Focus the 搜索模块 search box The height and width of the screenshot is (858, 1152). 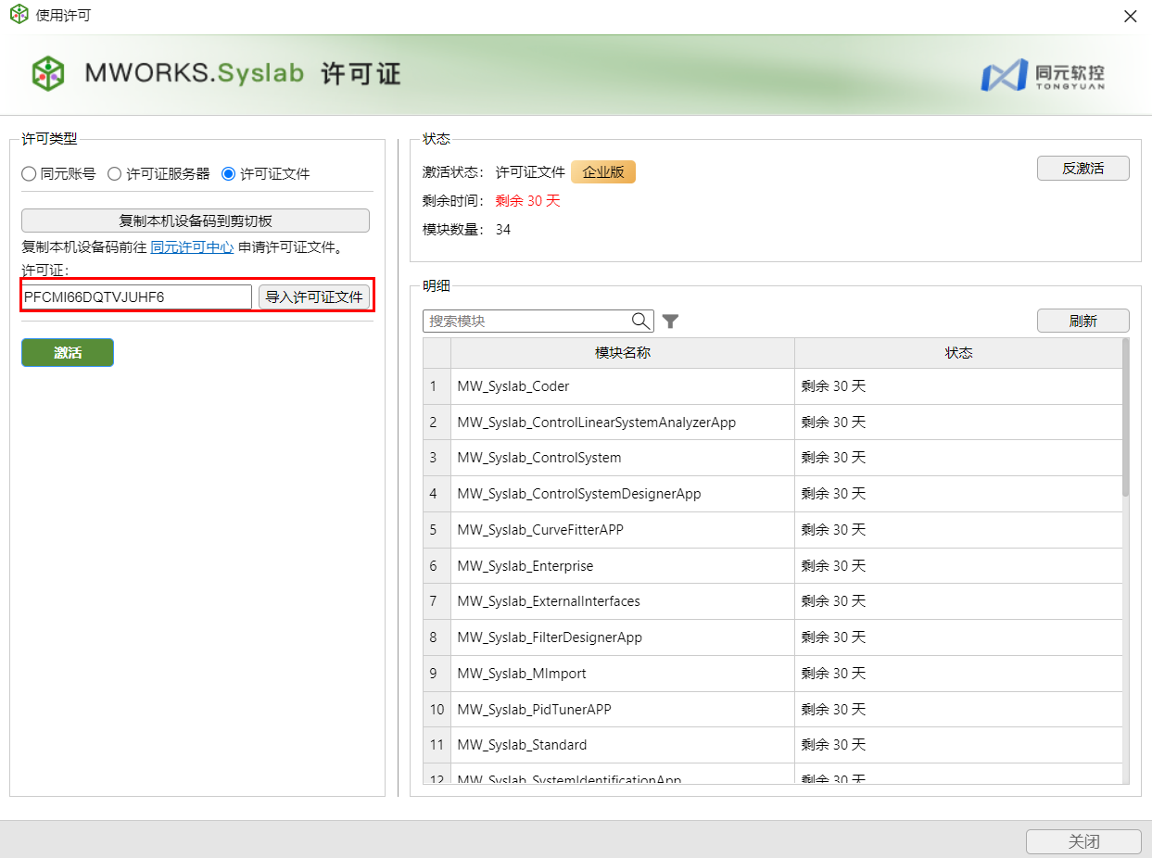[x=526, y=322]
